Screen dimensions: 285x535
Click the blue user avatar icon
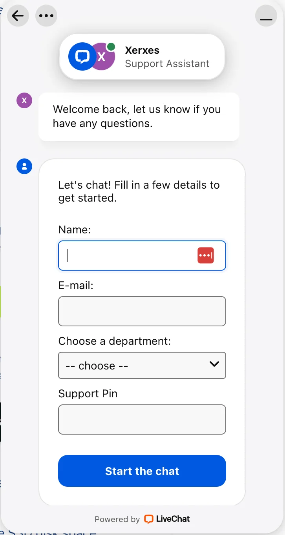coord(24,166)
